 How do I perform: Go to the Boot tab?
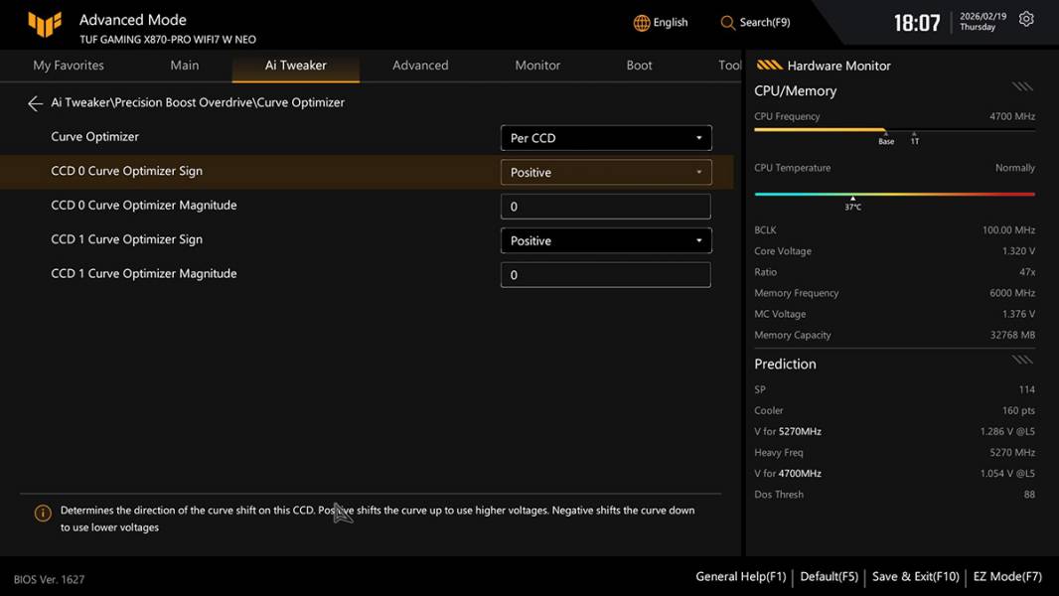639,66
